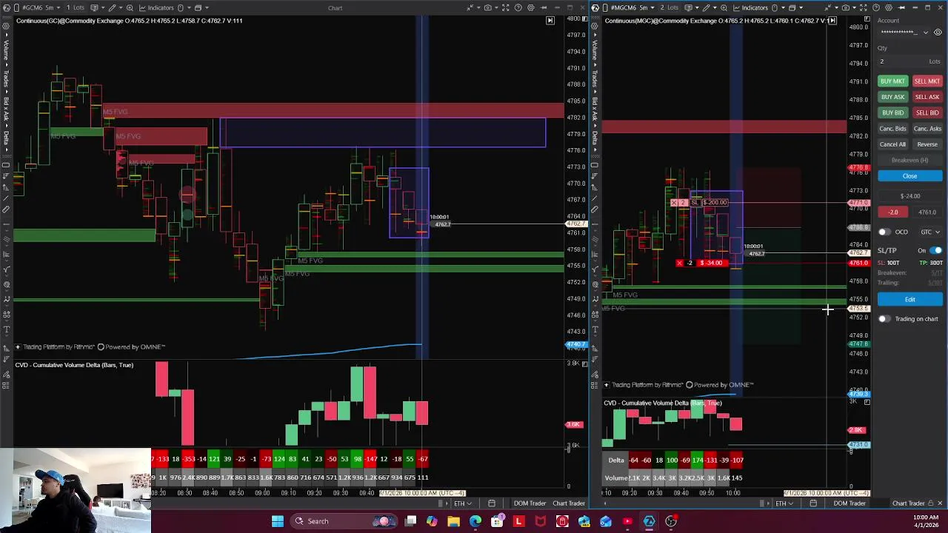
Task: Open the Windows Start button
Action: [278, 521]
